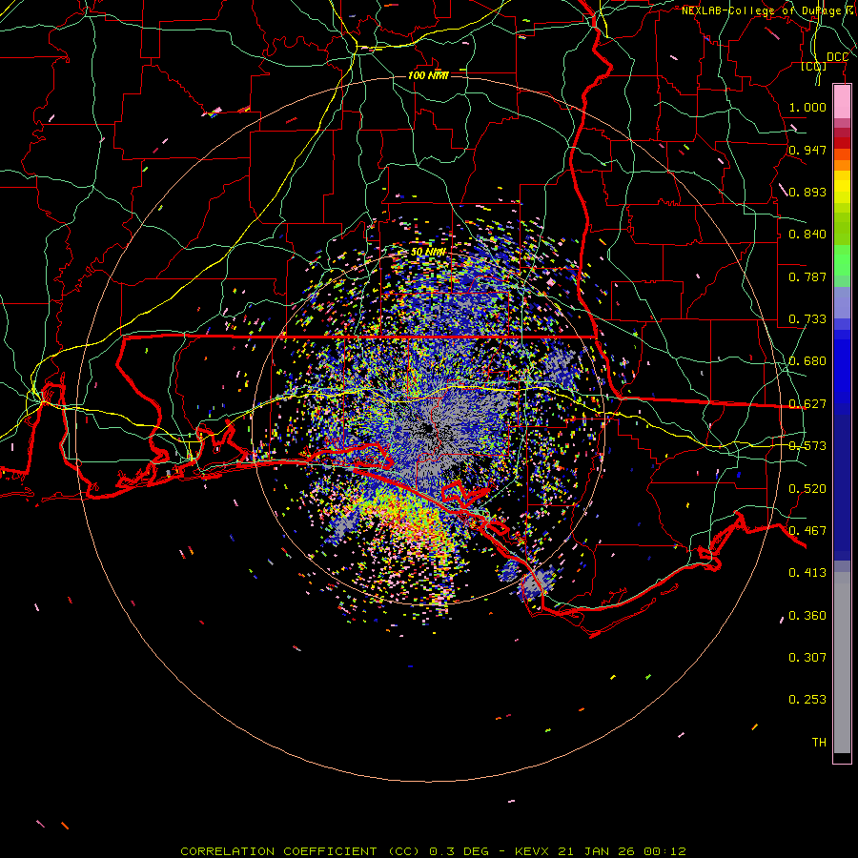Click the 0.840 scale value

click(x=807, y=235)
